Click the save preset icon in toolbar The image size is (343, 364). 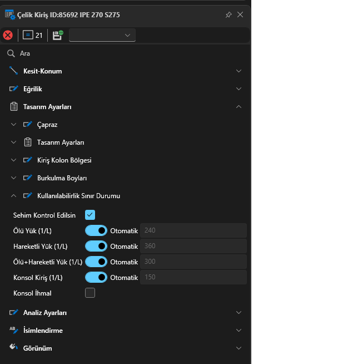tap(57, 35)
